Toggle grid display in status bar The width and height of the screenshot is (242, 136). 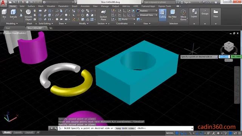click(177, 133)
